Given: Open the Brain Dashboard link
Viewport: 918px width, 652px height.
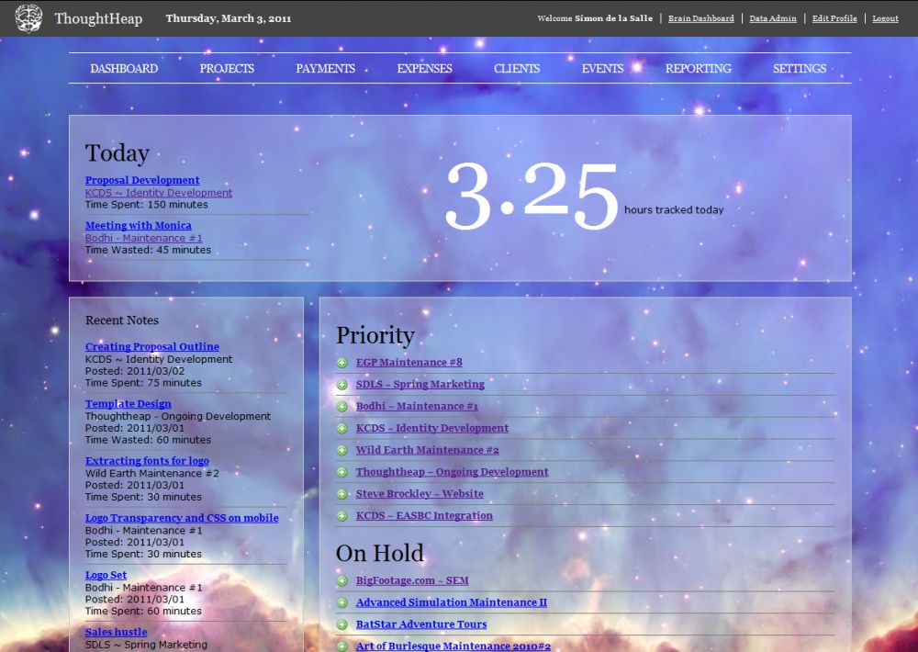Looking at the screenshot, I should point(700,18).
